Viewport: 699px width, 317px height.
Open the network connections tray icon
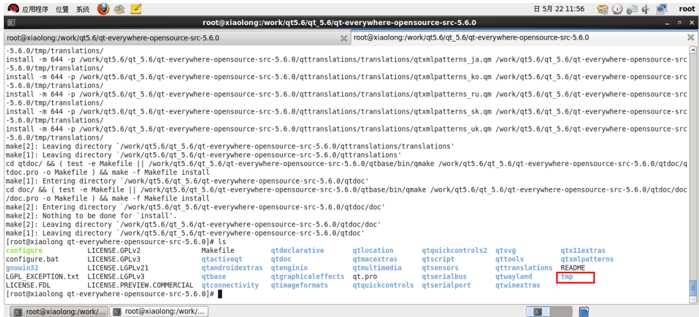pyautogui.click(x=661, y=9)
